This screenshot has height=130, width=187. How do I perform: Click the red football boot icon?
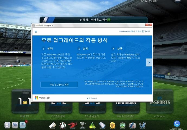73,125
